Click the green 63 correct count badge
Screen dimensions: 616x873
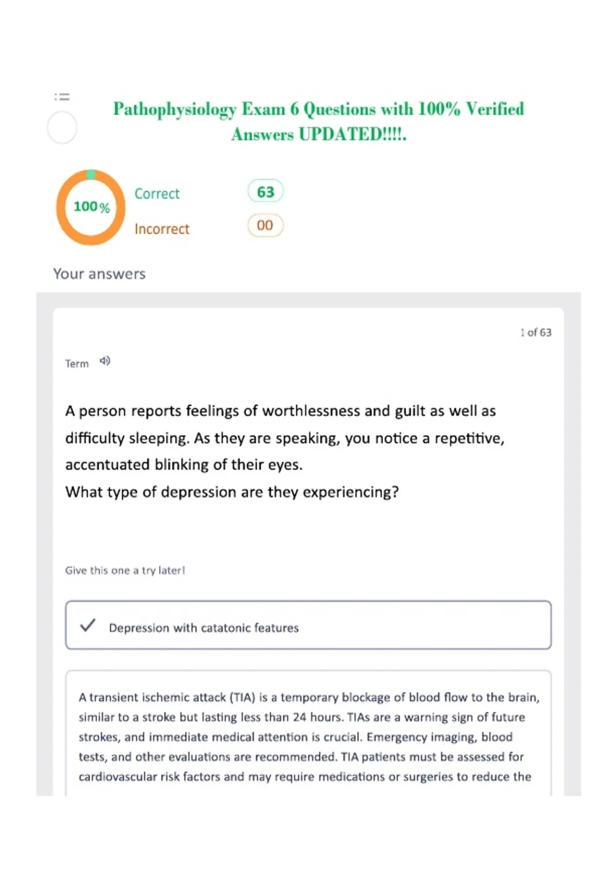[265, 192]
